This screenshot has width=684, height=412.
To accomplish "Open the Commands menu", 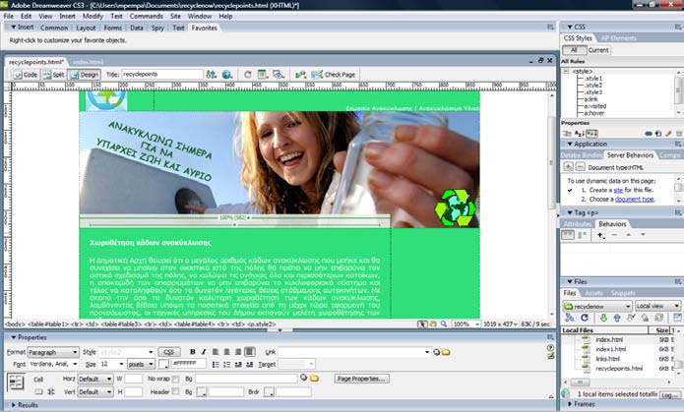I will [x=146, y=16].
